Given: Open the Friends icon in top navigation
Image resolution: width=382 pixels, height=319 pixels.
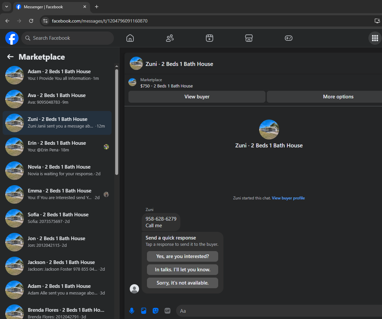Looking at the screenshot, I should pyautogui.click(x=170, y=38).
